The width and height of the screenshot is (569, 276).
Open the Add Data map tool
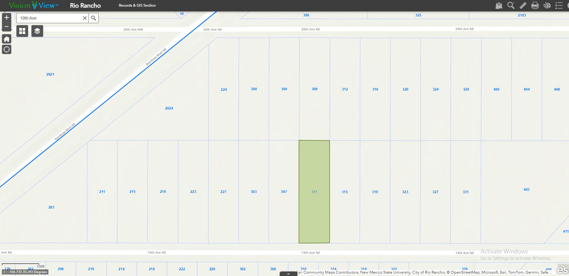[499, 5]
